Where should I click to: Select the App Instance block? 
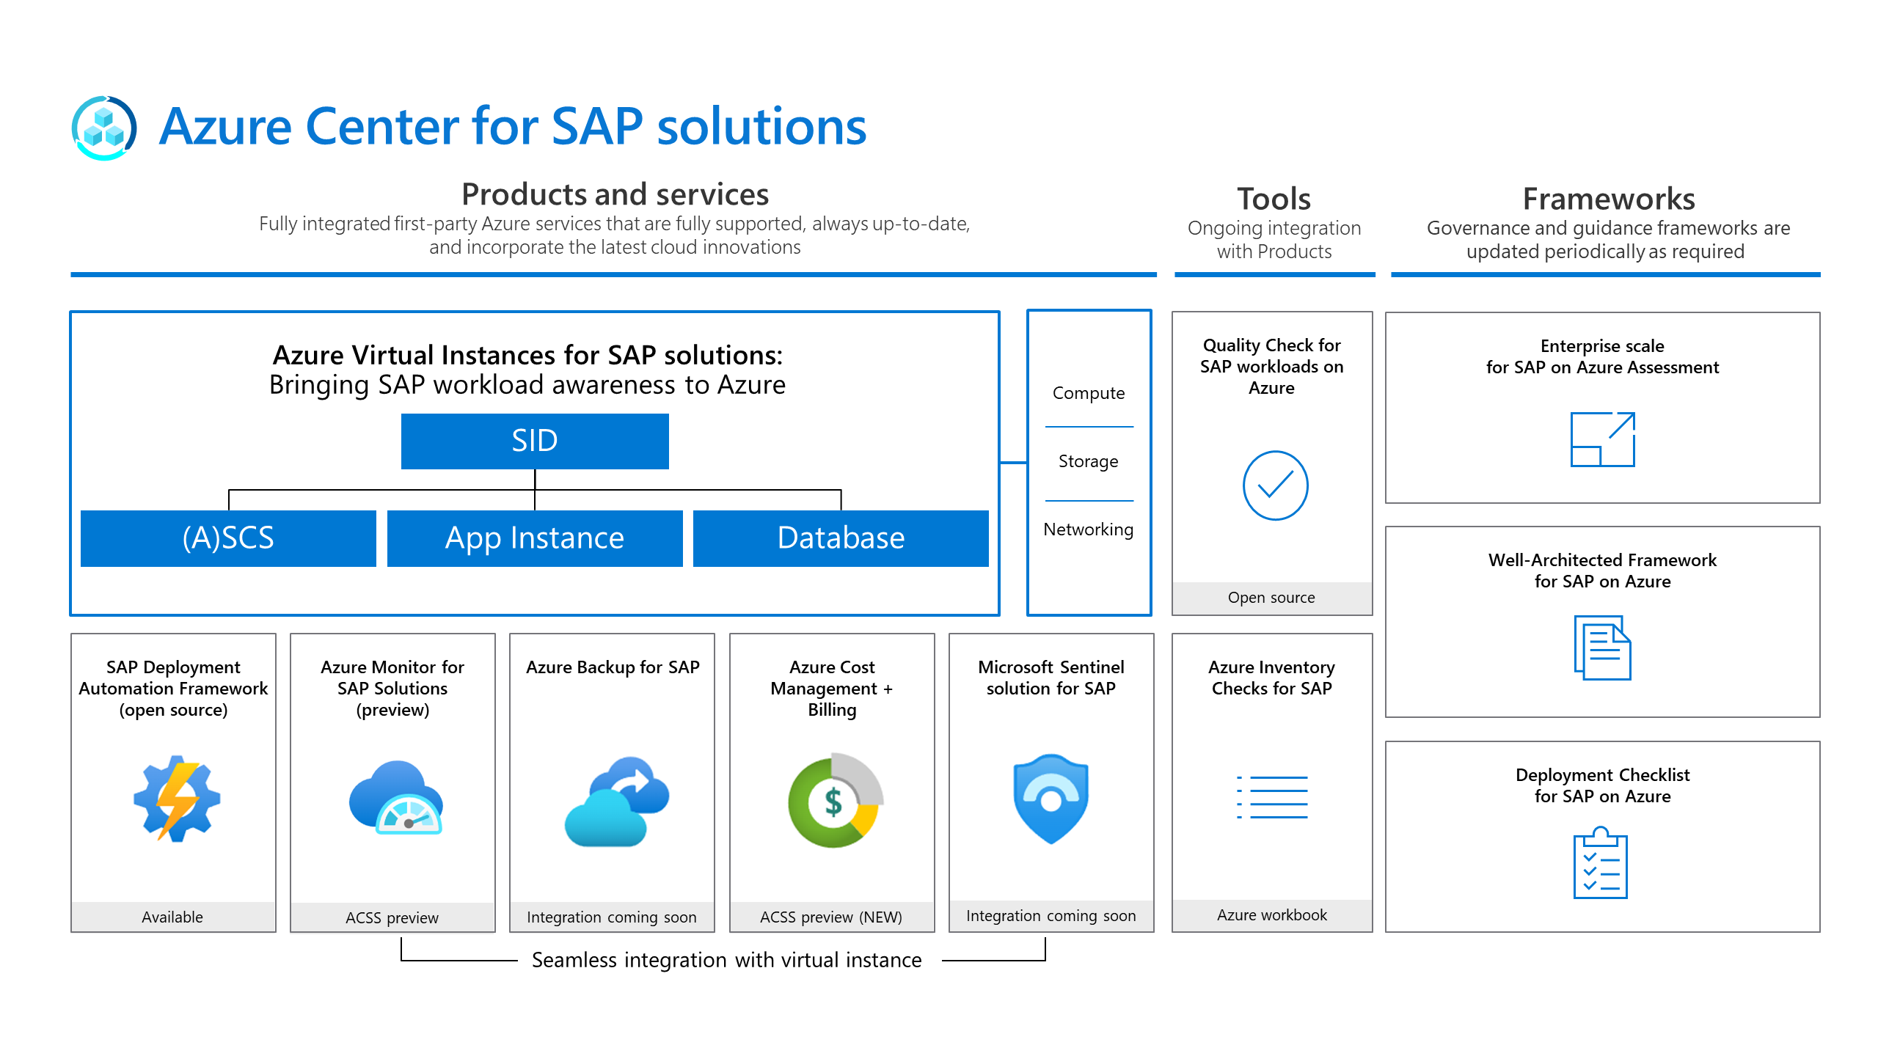[535, 538]
